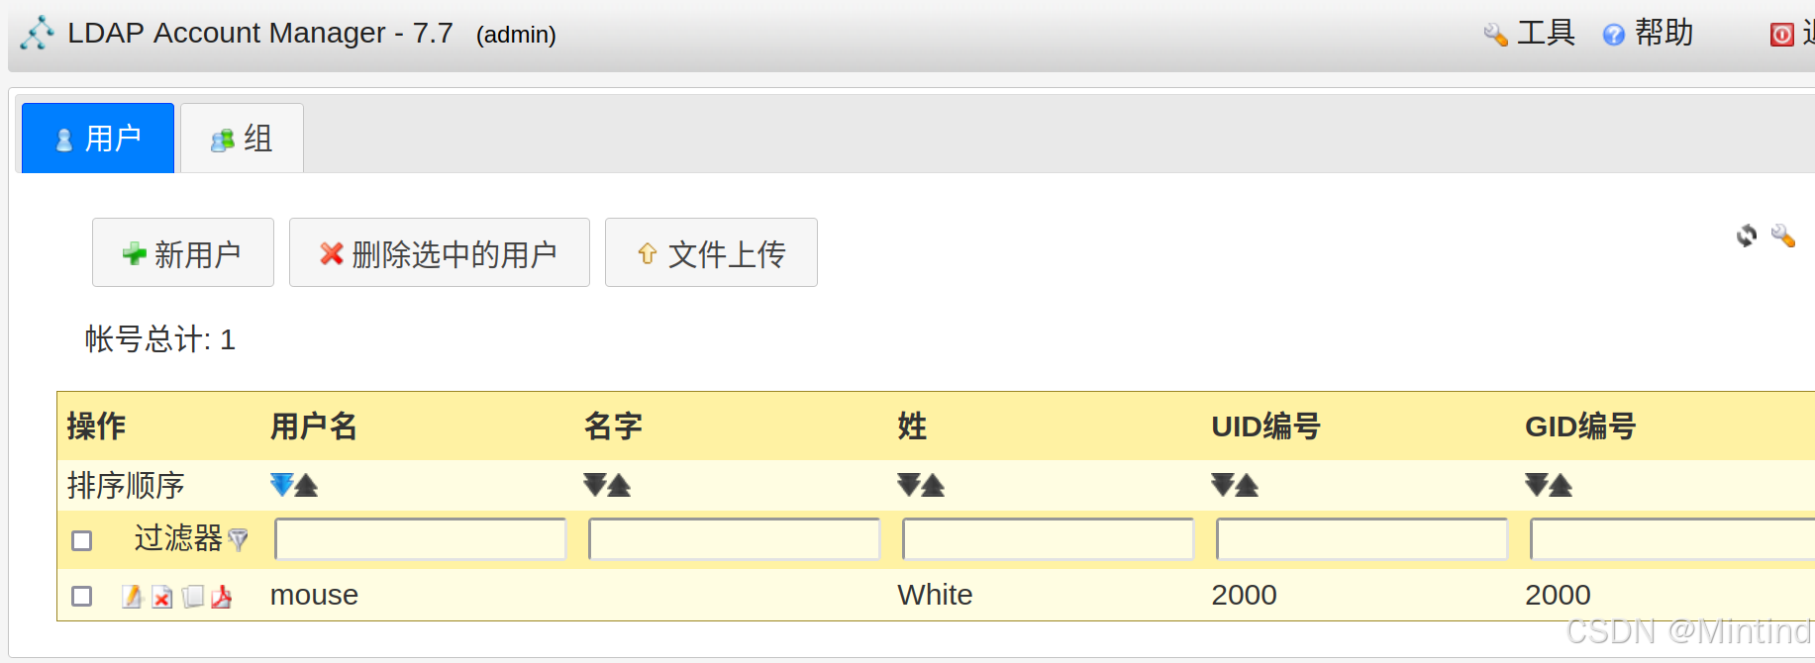Click the 用户名 filter input field
Viewport: 1815px width, 663px height.
coord(420,539)
